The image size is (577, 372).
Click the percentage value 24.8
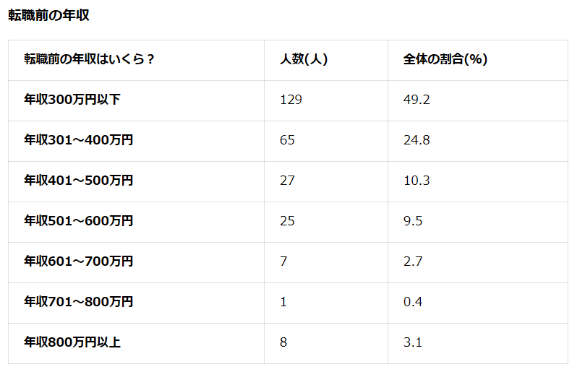[x=416, y=140]
